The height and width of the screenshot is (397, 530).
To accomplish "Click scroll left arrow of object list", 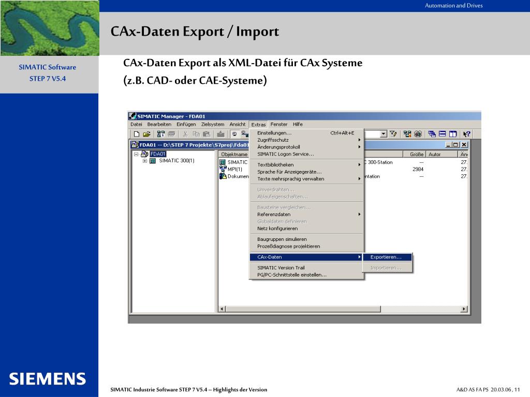I will 222,309.
